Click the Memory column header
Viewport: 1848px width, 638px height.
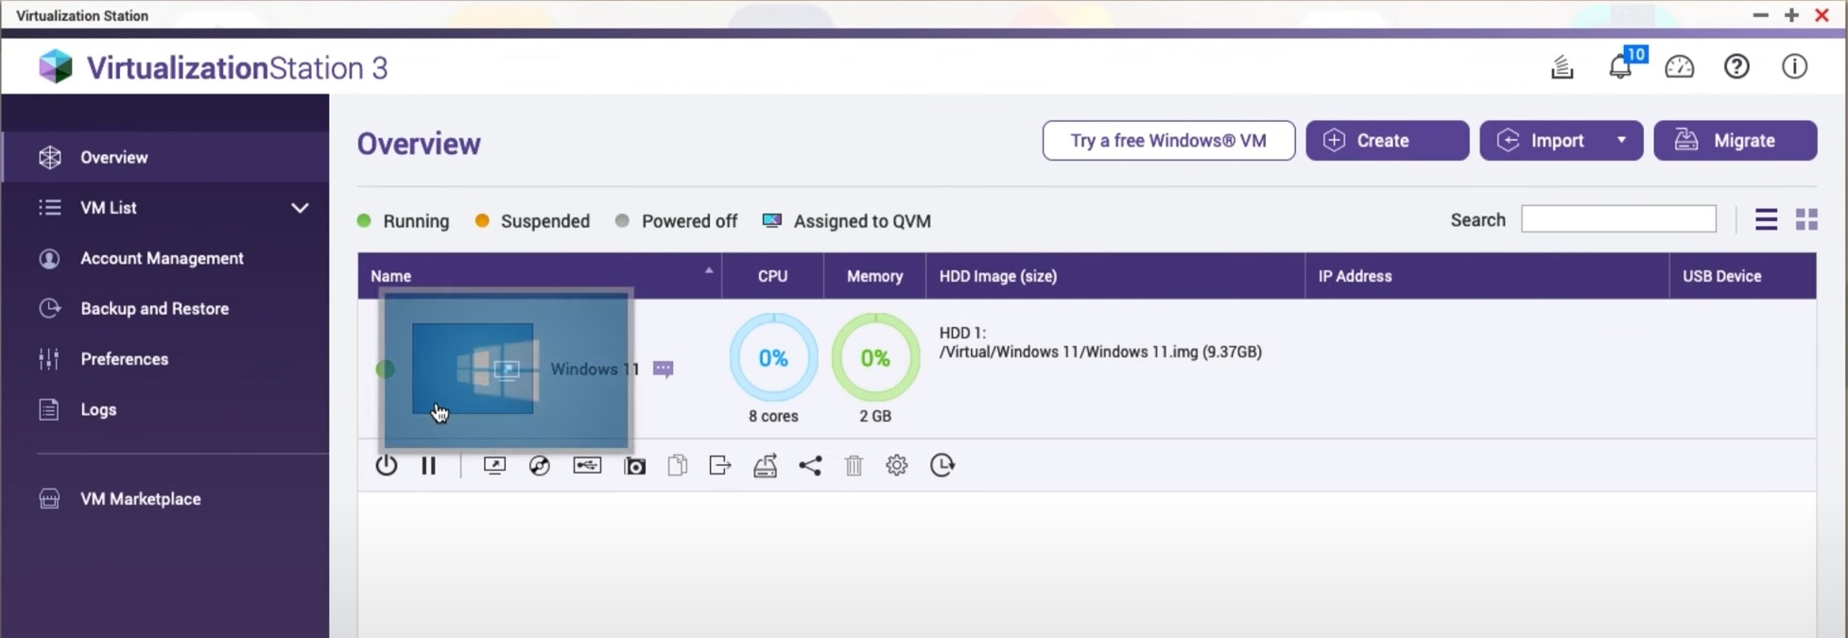click(874, 276)
